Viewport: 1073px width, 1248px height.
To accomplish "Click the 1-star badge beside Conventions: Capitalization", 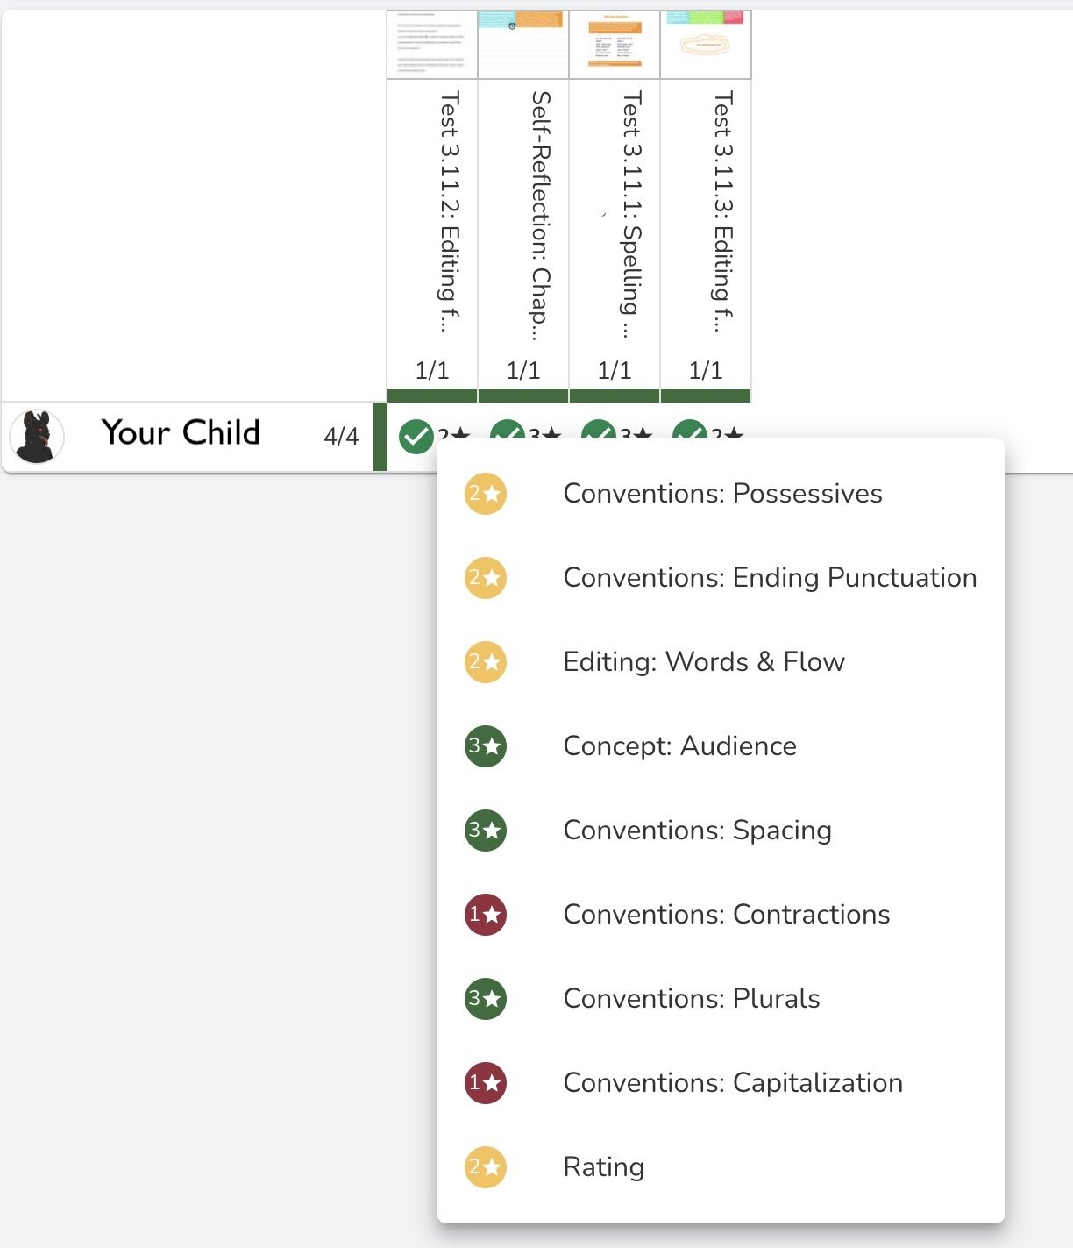I will (x=485, y=1083).
